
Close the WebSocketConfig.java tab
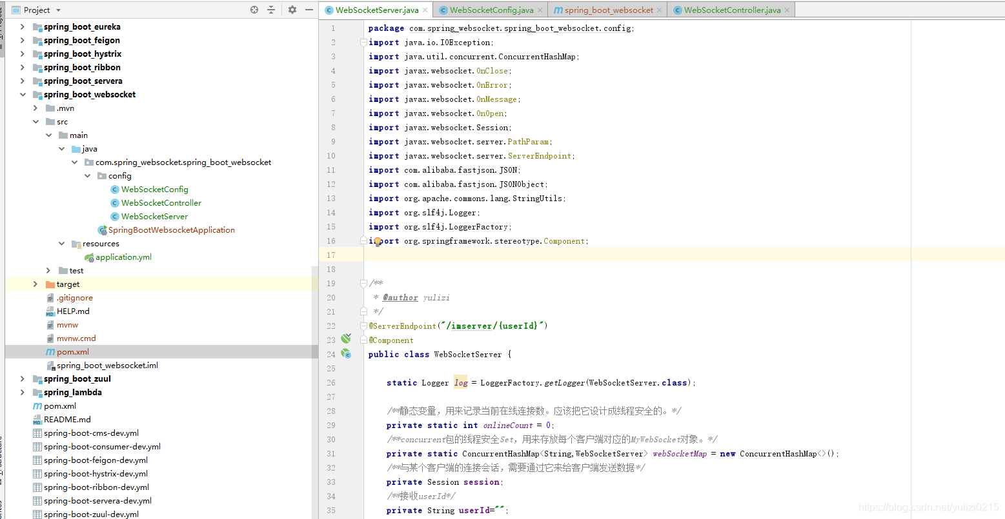[x=540, y=10]
